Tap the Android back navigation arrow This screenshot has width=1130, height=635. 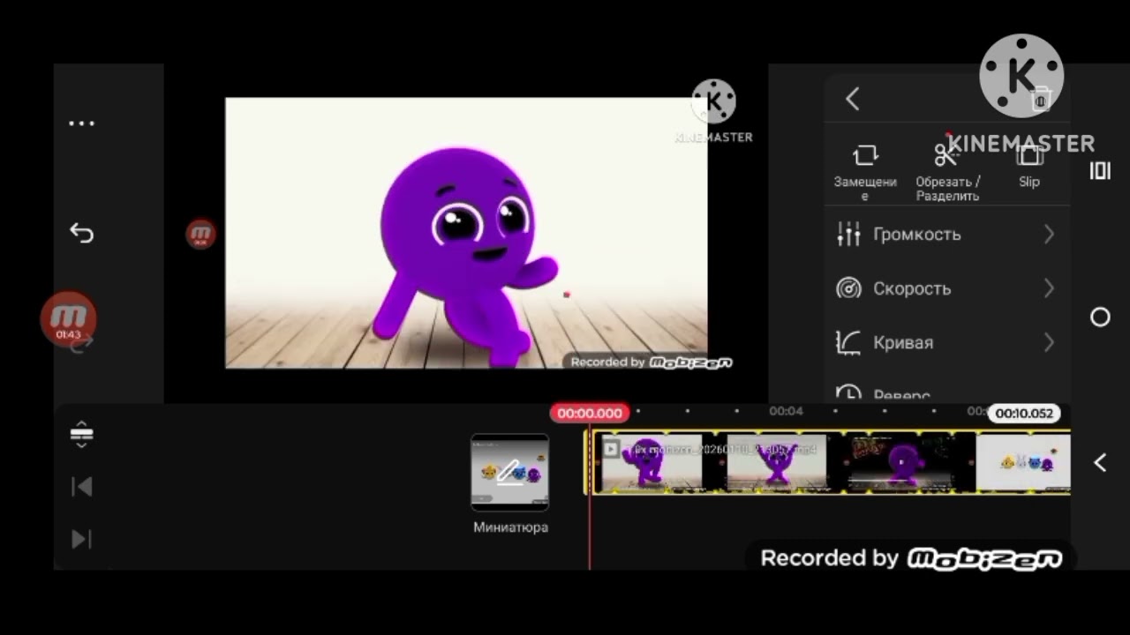coord(1100,462)
